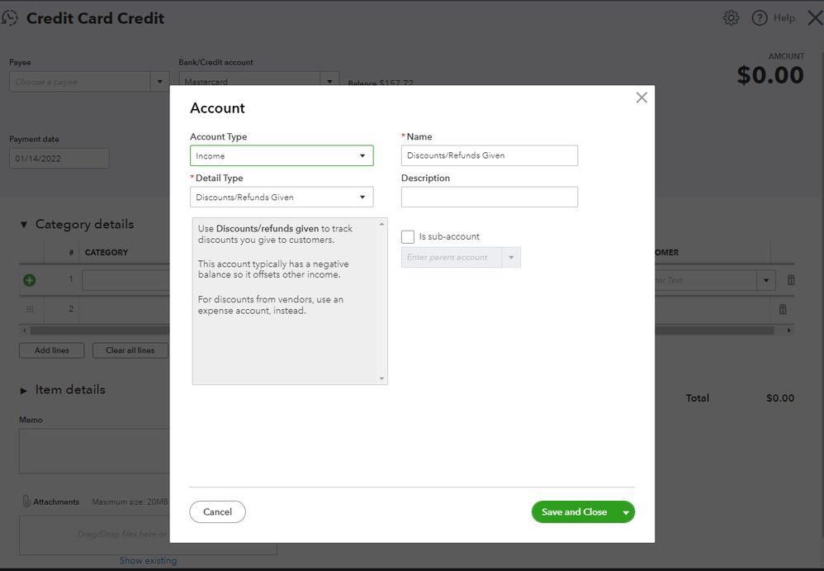Open the Show existing link
The width and height of the screenshot is (824, 571).
click(148, 560)
